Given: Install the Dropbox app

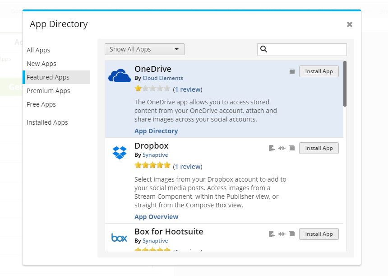Looking at the screenshot, I should [319, 148].
